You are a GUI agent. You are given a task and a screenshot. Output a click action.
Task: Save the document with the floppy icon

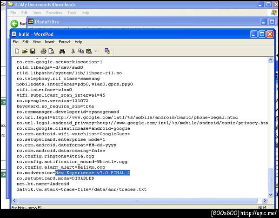click(x=33, y=51)
